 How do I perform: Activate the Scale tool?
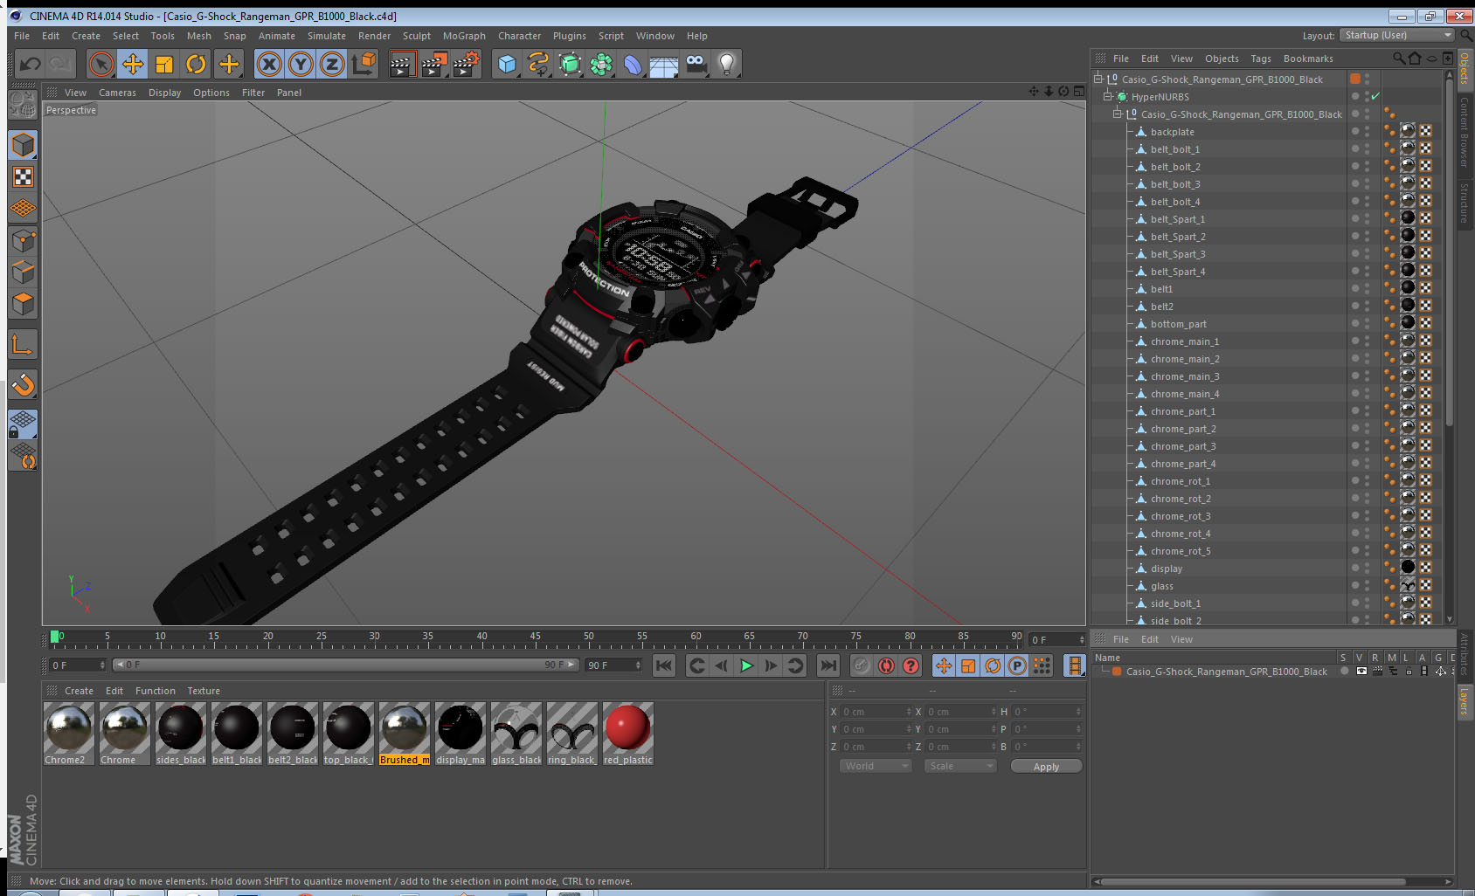164,64
